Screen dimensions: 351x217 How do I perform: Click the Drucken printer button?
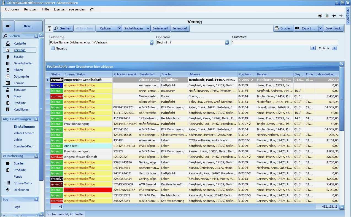point(283,28)
